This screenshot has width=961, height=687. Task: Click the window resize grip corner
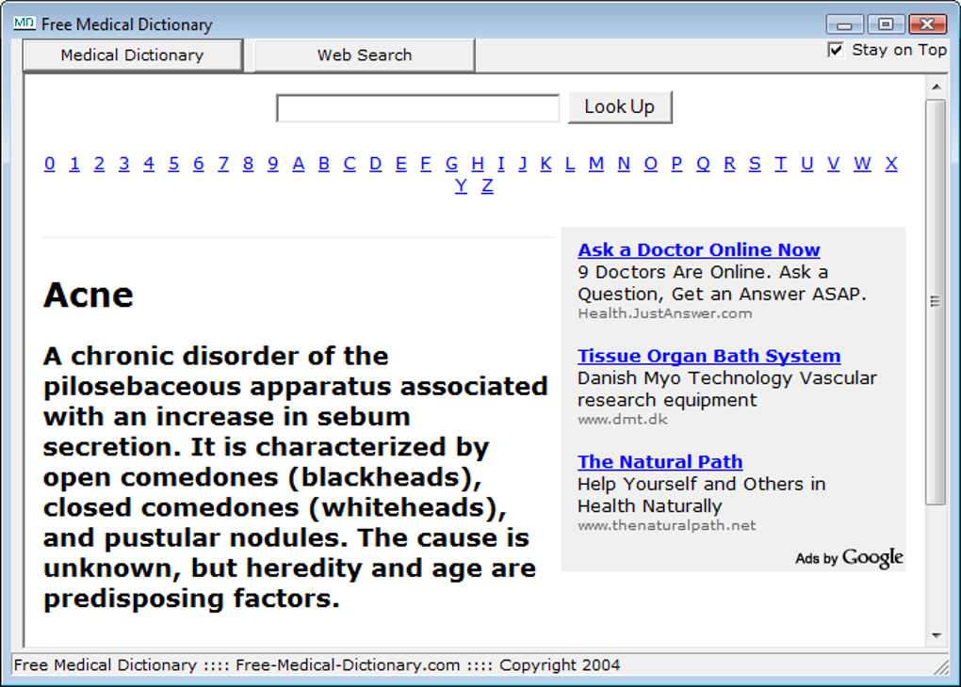[941, 667]
